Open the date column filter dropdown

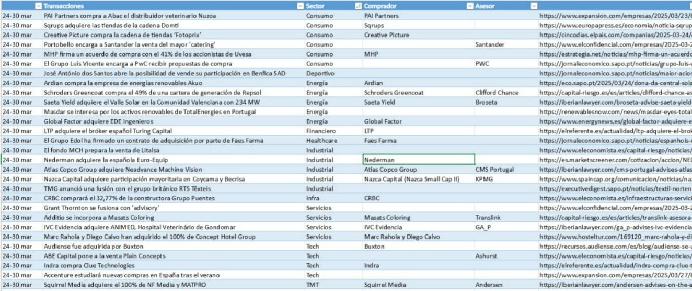[38, 6]
